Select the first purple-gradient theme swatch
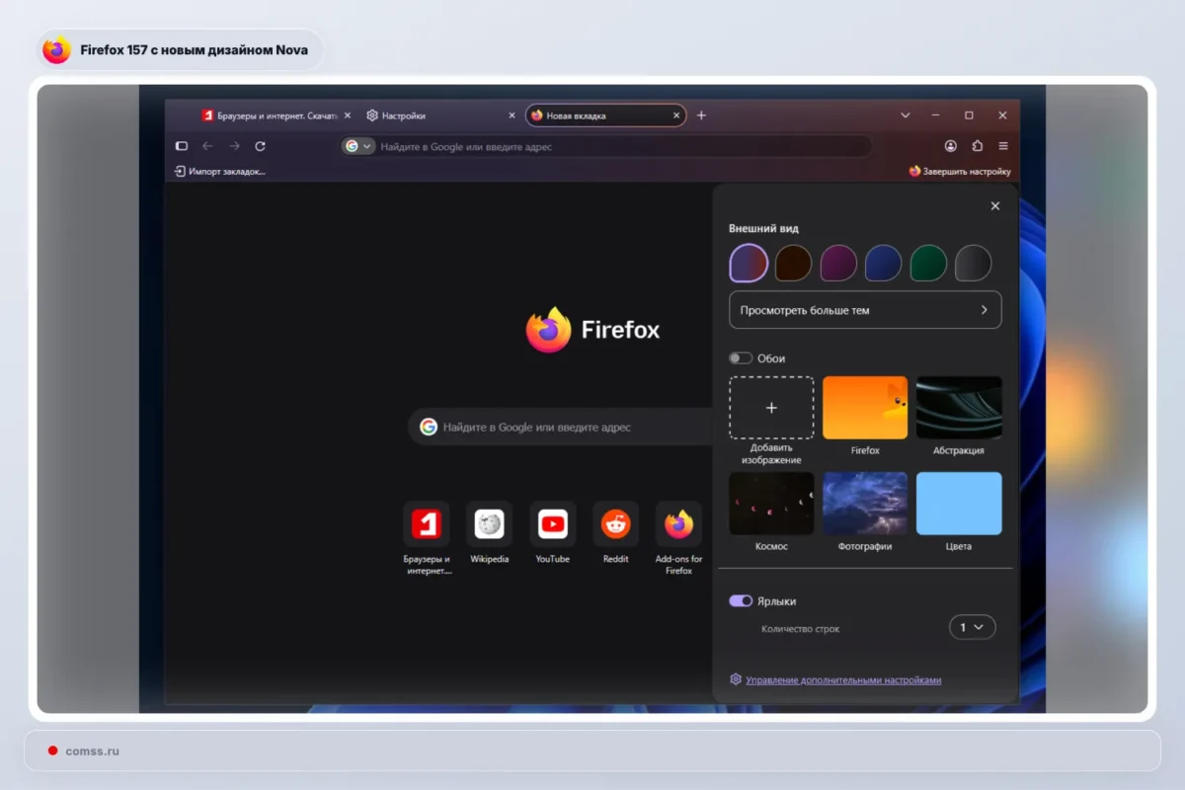Viewport: 1185px width, 790px height. pyautogui.click(x=749, y=264)
